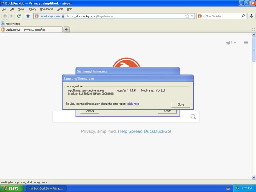Open the Help menu

[x=70, y=9]
